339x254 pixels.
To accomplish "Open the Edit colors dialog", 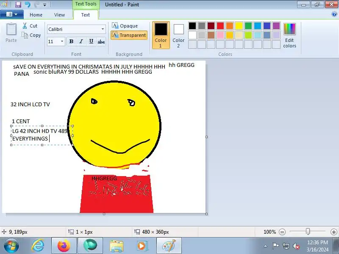I will coord(289,35).
